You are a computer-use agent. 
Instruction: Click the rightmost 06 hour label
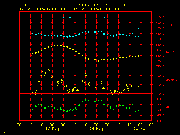pos(151,125)
